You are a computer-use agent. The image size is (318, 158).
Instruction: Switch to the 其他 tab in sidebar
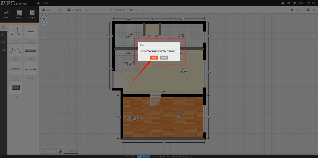tap(3, 50)
